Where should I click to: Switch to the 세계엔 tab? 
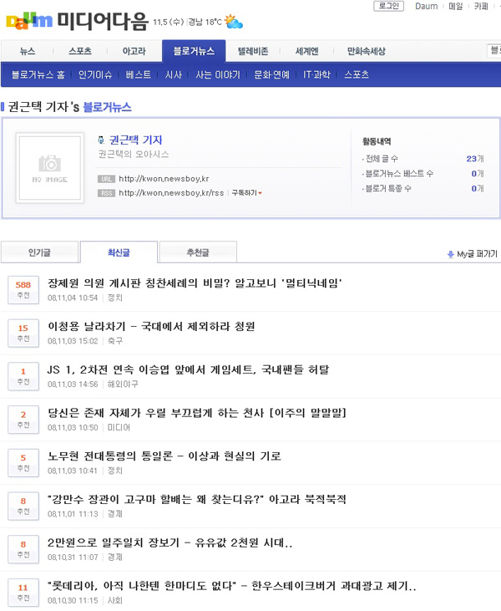click(x=306, y=51)
